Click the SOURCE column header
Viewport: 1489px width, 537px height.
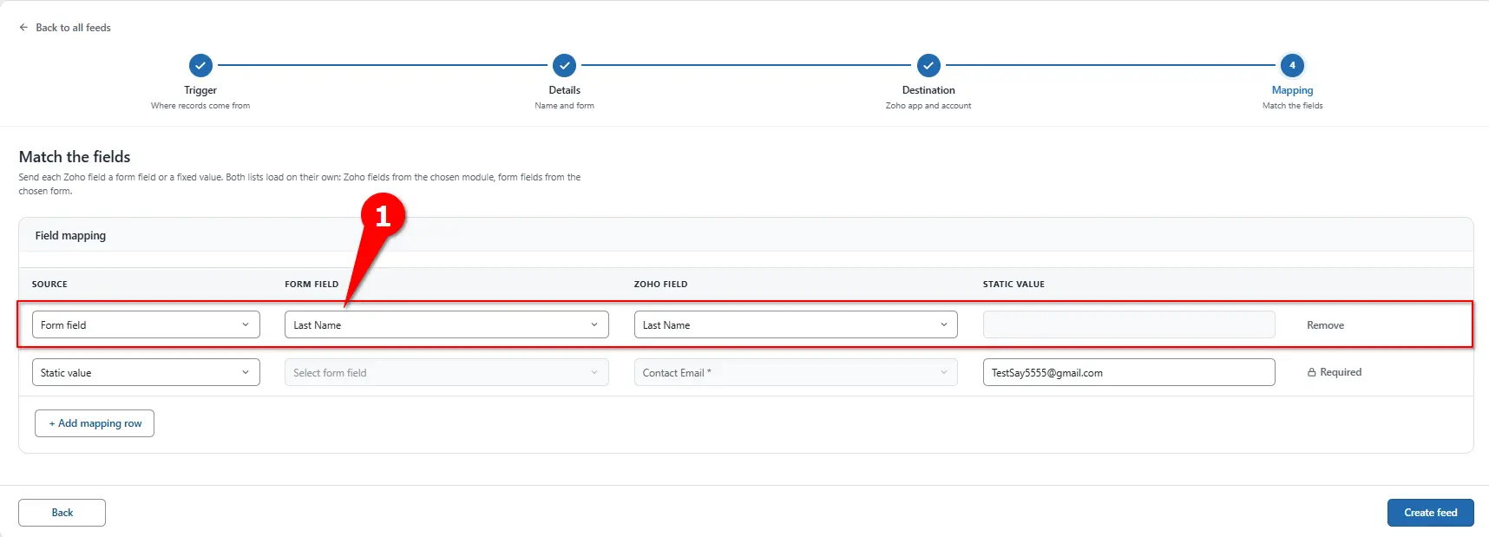coord(49,284)
